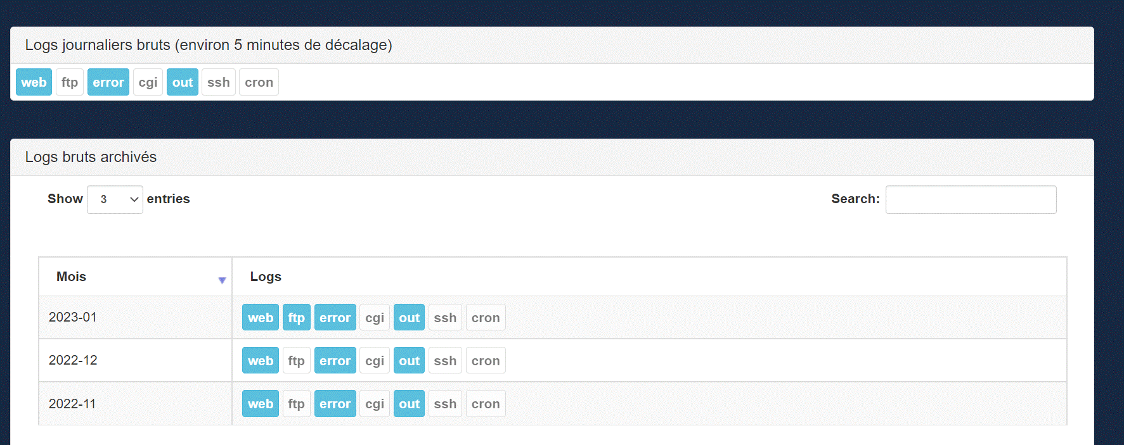Download the 2023-01 out log

click(x=409, y=318)
